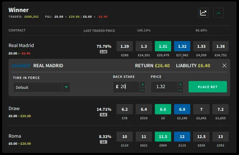Decrease price with minus button
Screen dimensions: 239x155
pos(180,90)
